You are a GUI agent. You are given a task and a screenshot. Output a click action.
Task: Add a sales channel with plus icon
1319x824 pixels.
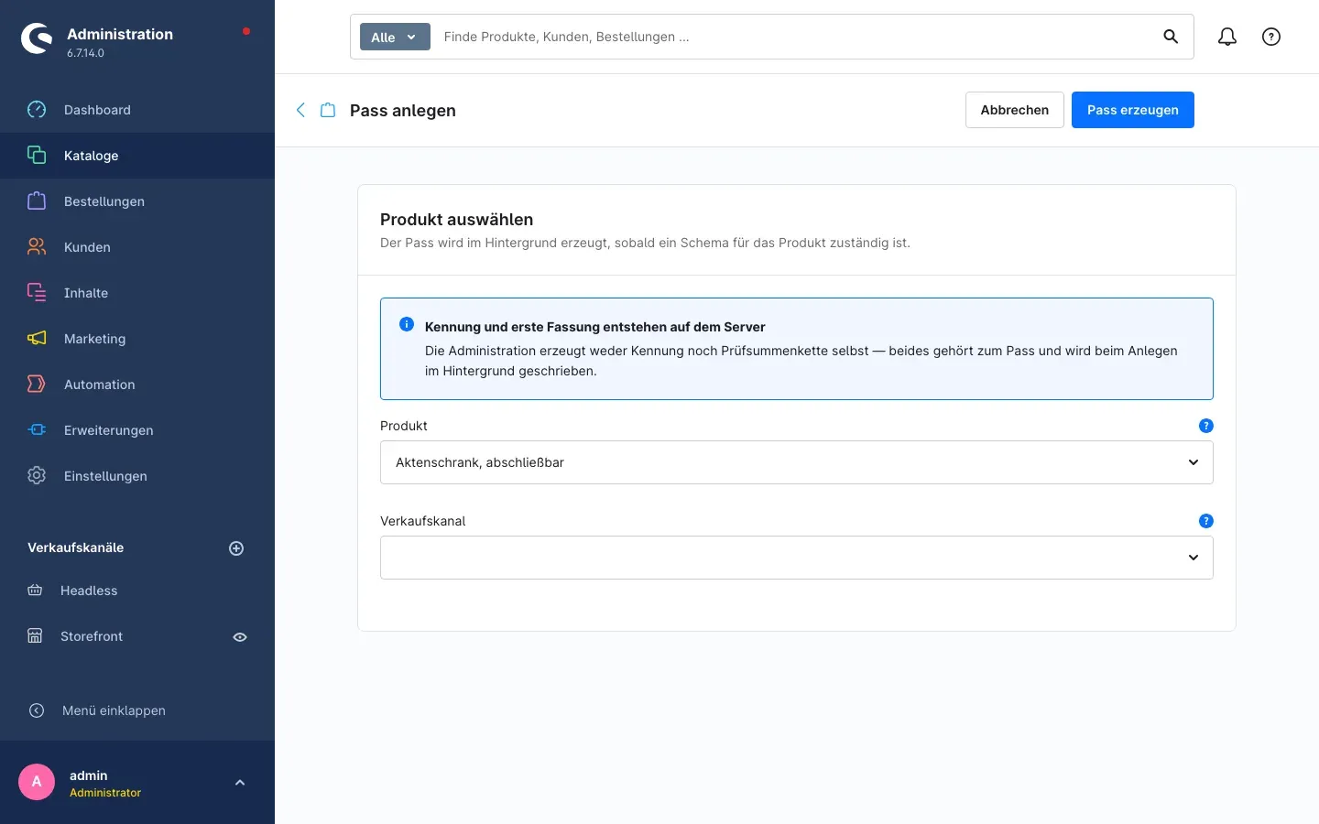tap(236, 548)
